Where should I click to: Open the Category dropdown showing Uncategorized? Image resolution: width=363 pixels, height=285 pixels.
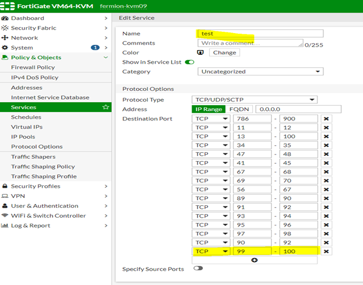pyautogui.click(x=260, y=71)
